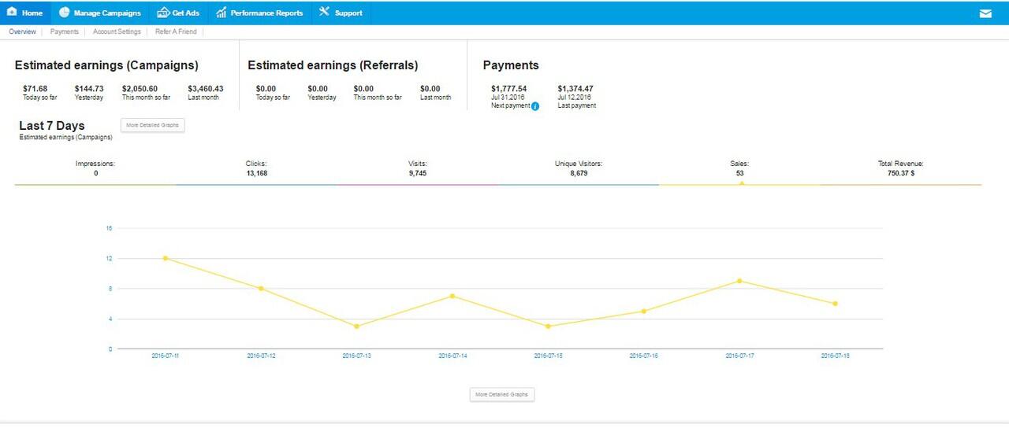Click the Support wrench tools icon
1009x428 pixels.
point(324,13)
